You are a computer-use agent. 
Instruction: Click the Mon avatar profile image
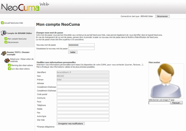click(166, 81)
